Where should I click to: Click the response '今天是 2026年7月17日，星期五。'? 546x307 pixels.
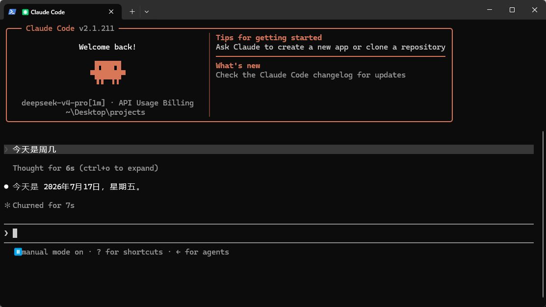click(78, 187)
